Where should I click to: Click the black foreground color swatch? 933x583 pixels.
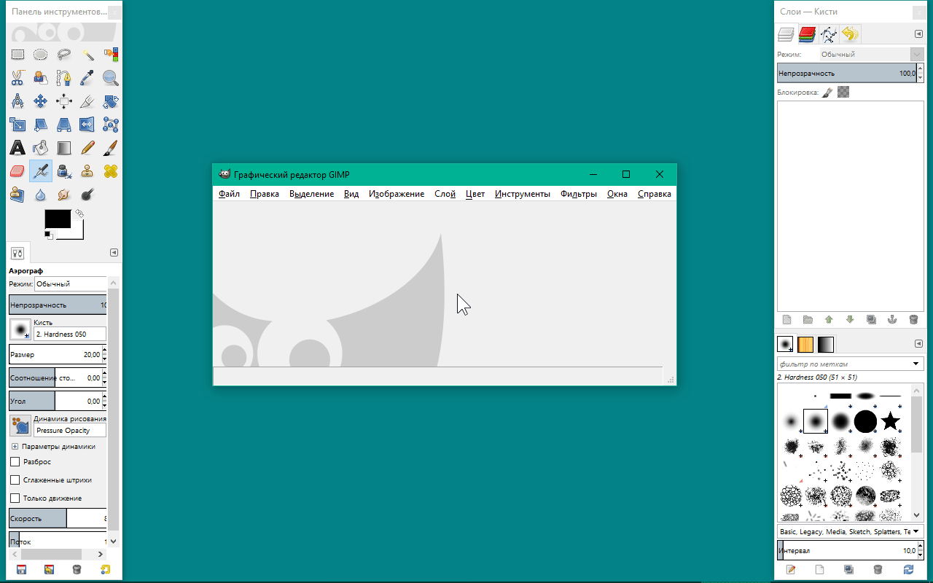click(57, 219)
